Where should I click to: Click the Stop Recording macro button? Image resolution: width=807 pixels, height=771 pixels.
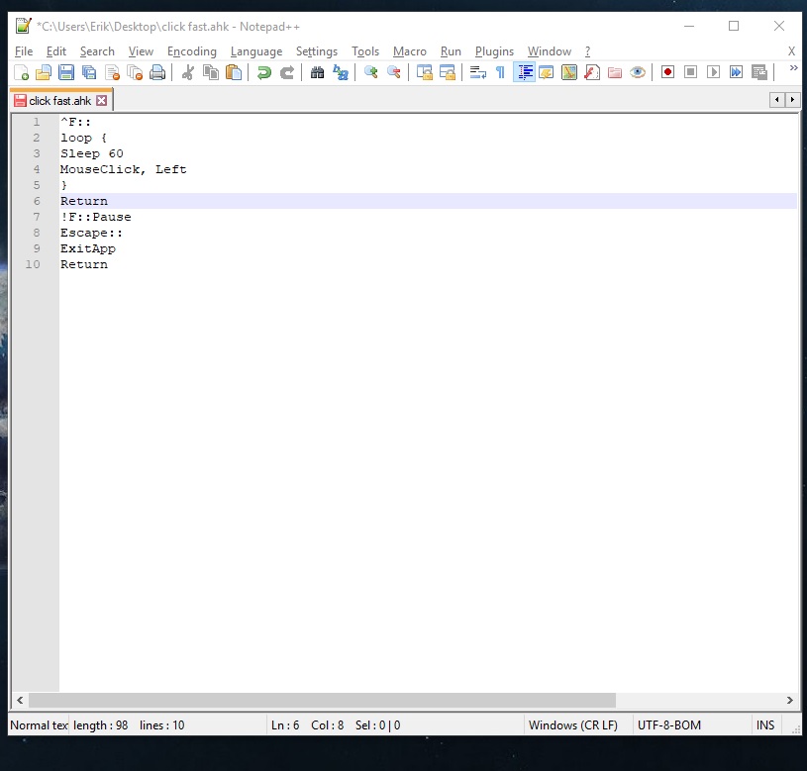(690, 72)
